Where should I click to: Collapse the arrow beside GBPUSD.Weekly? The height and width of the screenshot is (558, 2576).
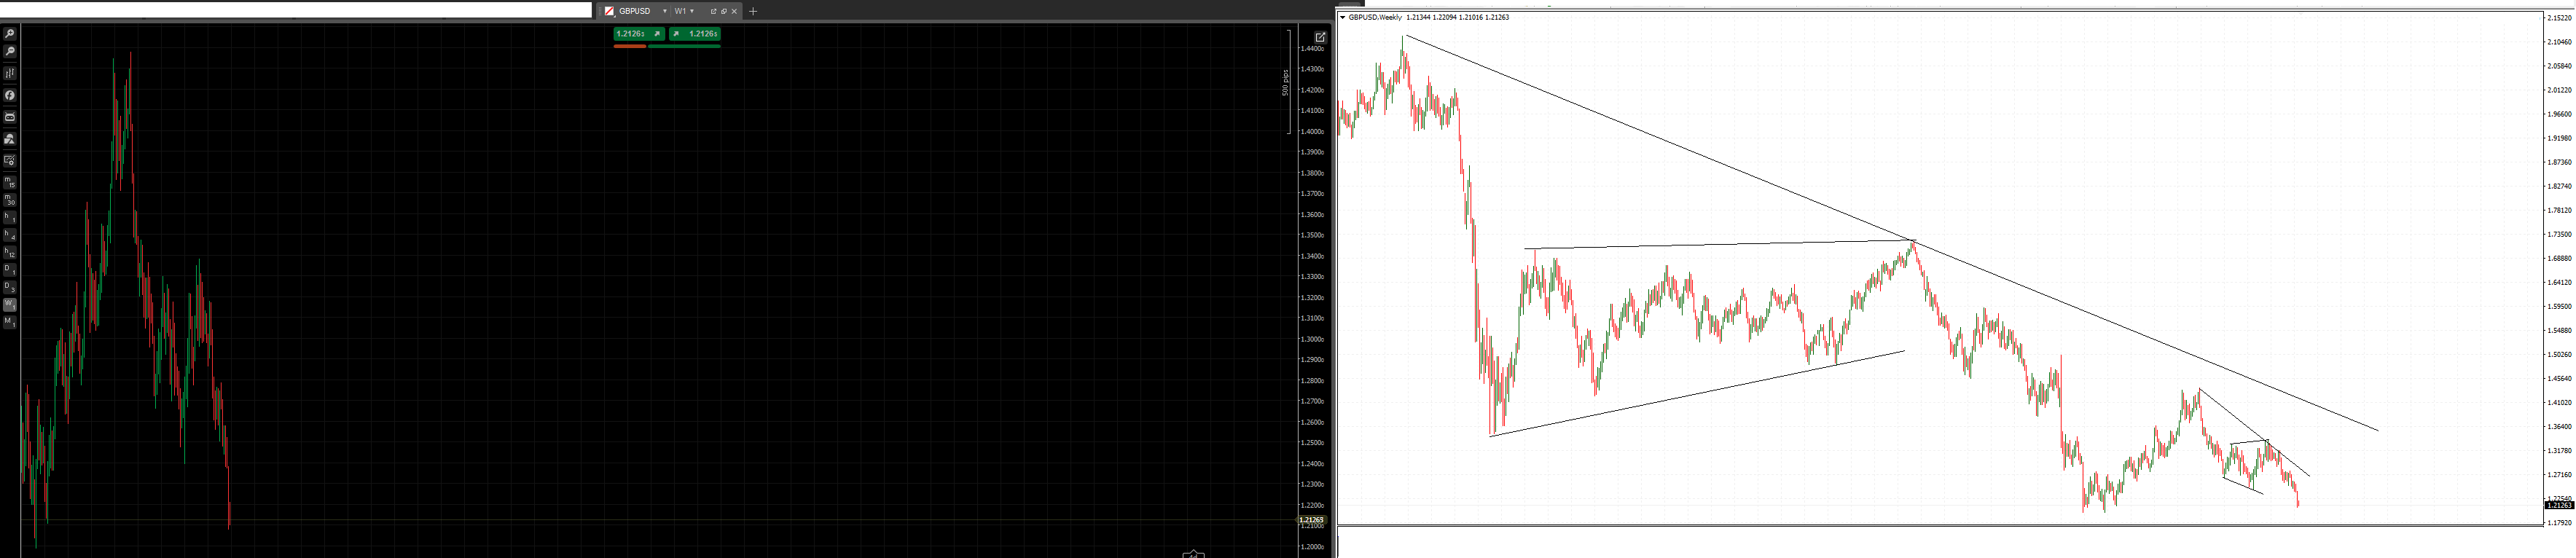click(x=1343, y=17)
